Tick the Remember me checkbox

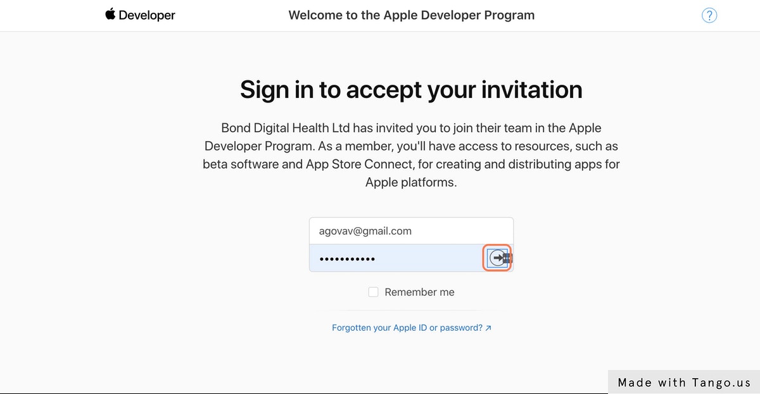click(374, 292)
